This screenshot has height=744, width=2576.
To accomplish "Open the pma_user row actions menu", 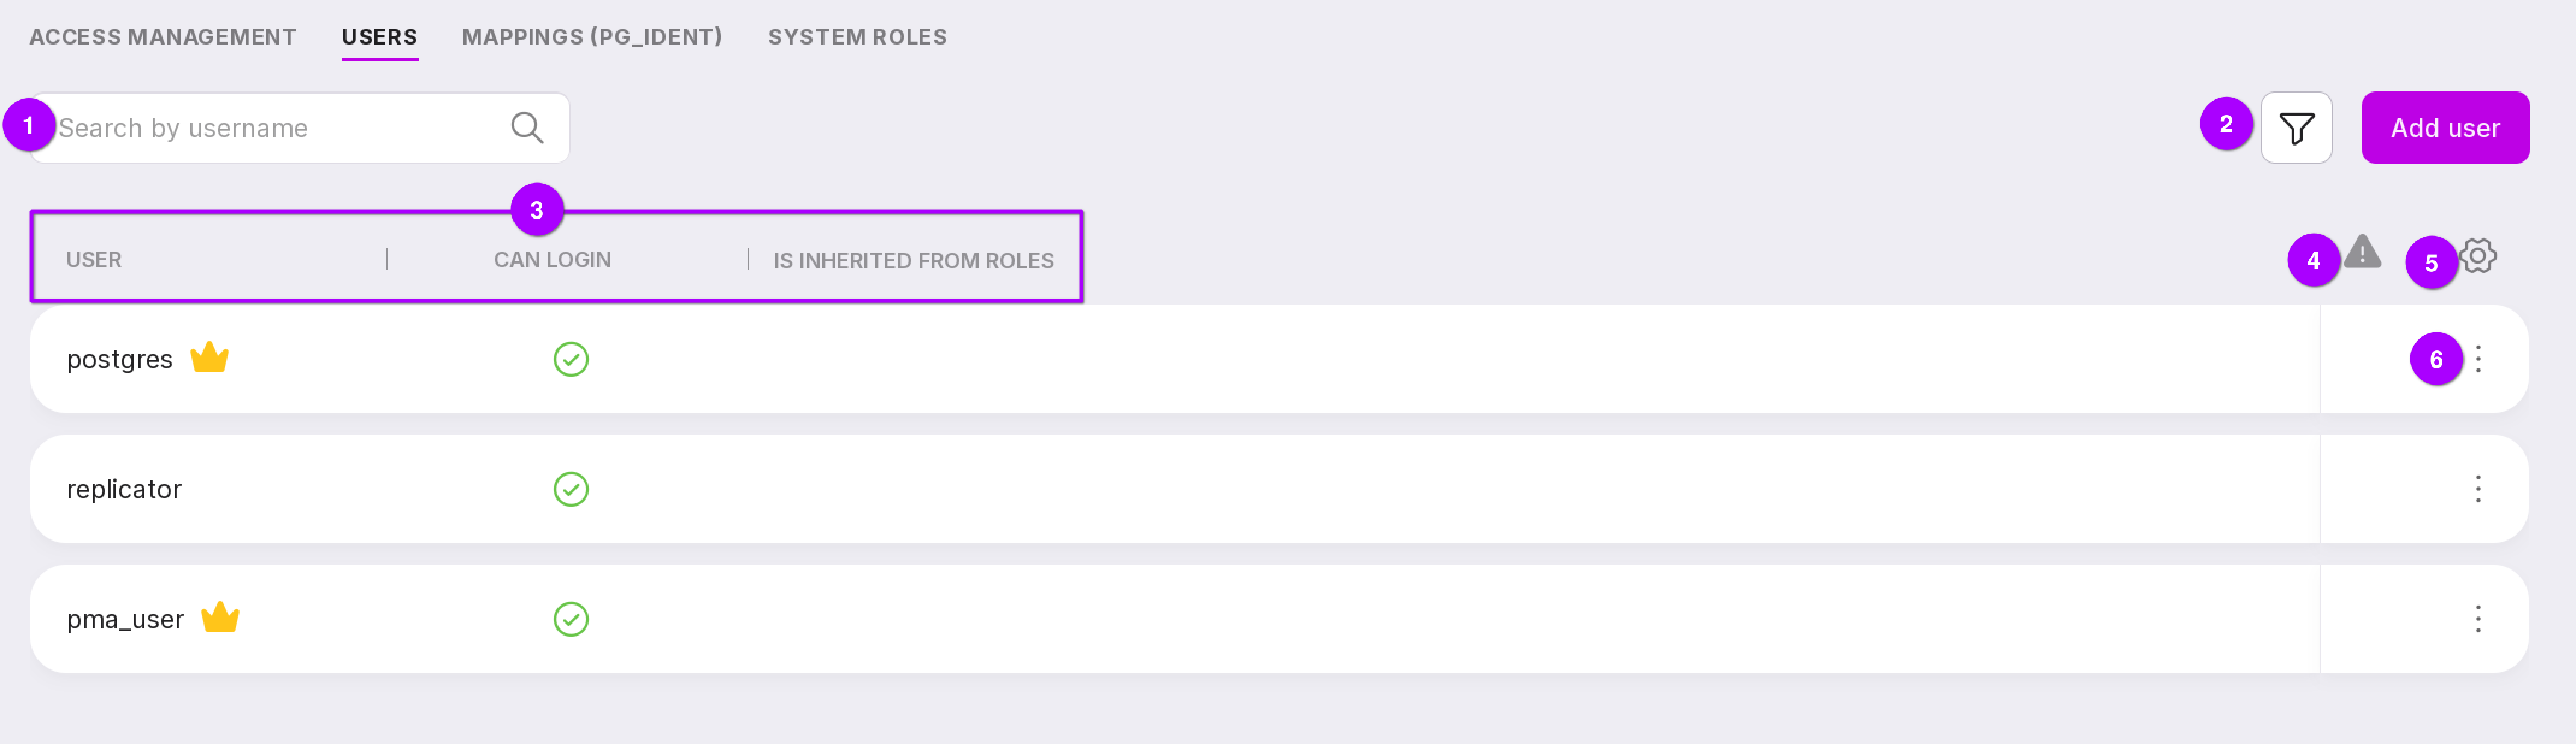I will coord(2478,619).
